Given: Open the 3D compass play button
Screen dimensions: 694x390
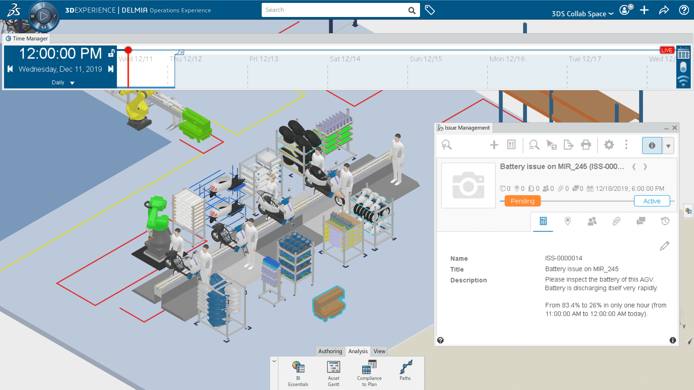Looking at the screenshot, I should coord(44,16).
